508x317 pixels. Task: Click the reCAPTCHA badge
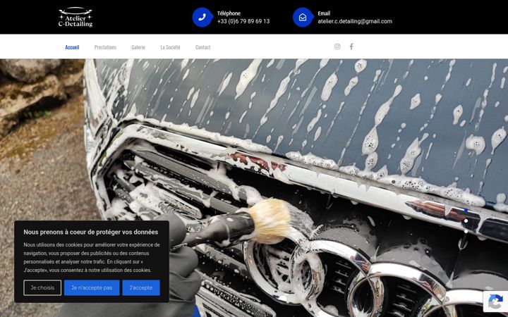tap(495, 302)
